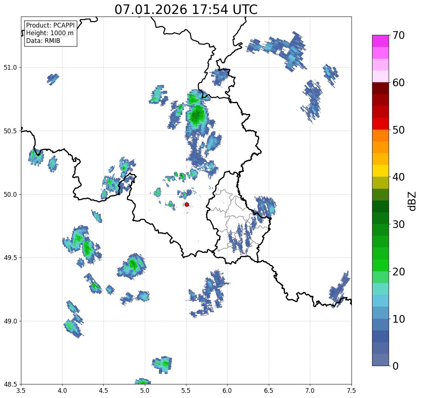Click the colorbar tick label 70
Screen dimensions: 421x398
399,35
